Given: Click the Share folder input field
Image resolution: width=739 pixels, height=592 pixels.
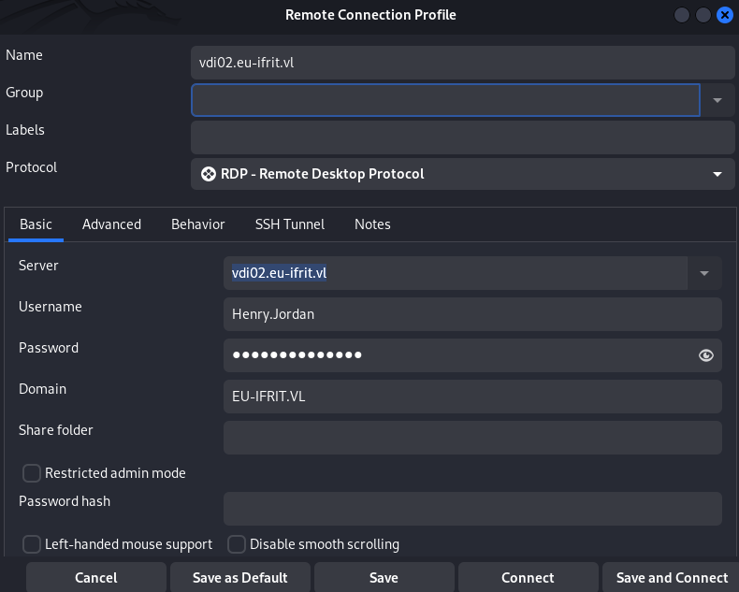Looking at the screenshot, I should [472, 438].
